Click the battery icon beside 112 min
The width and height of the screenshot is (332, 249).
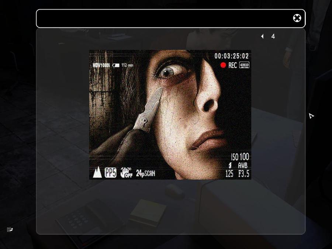point(115,65)
